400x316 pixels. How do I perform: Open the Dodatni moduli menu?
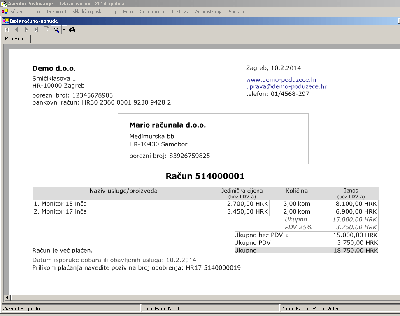pos(153,12)
